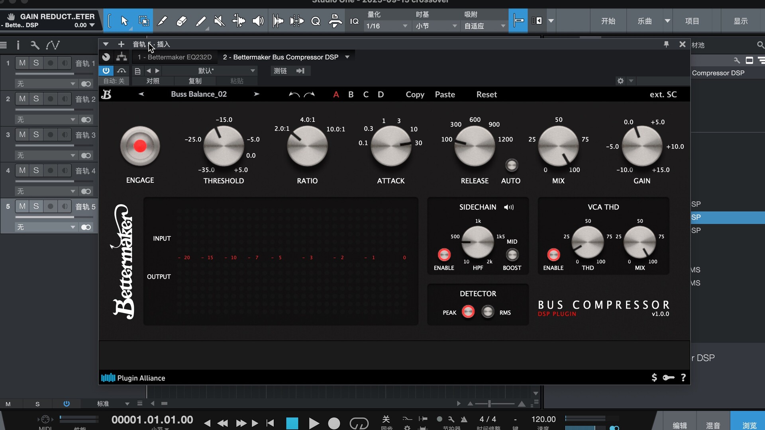Open the 开始 page
The image size is (765, 430).
tap(608, 21)
